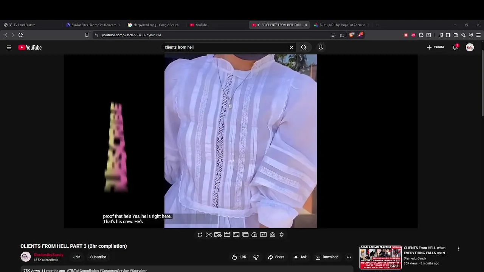
Task: Open the SlashedbySandy channel name link
Action: tap(48, 255)
